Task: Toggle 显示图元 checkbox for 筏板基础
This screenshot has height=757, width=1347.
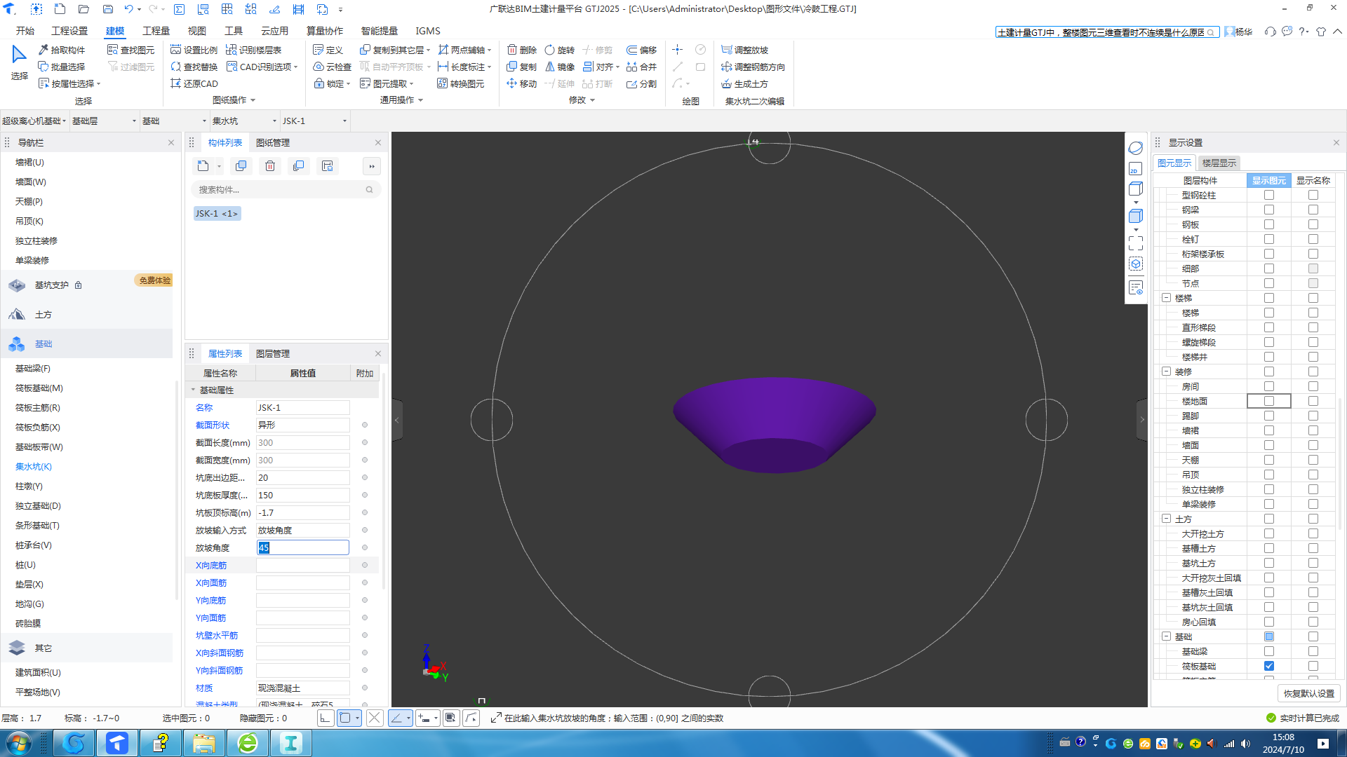Action: click(x=1269, y=666)
